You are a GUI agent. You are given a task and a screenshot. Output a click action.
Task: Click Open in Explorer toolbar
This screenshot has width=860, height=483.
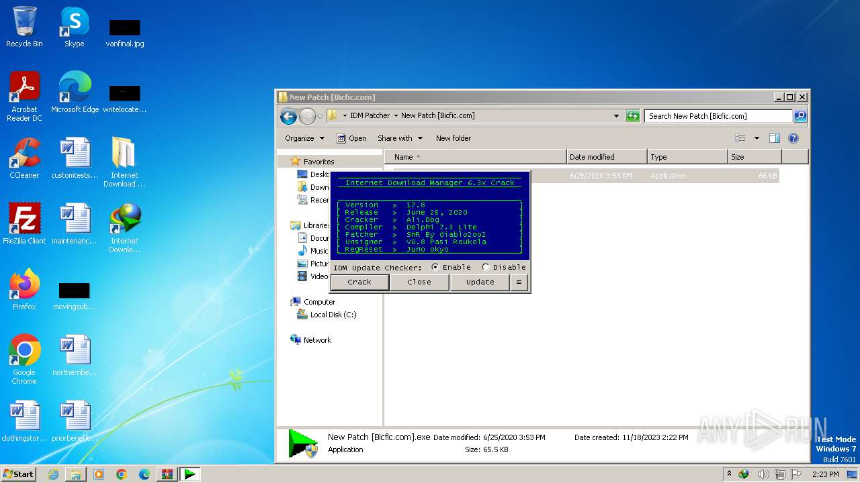pos(351,138)
